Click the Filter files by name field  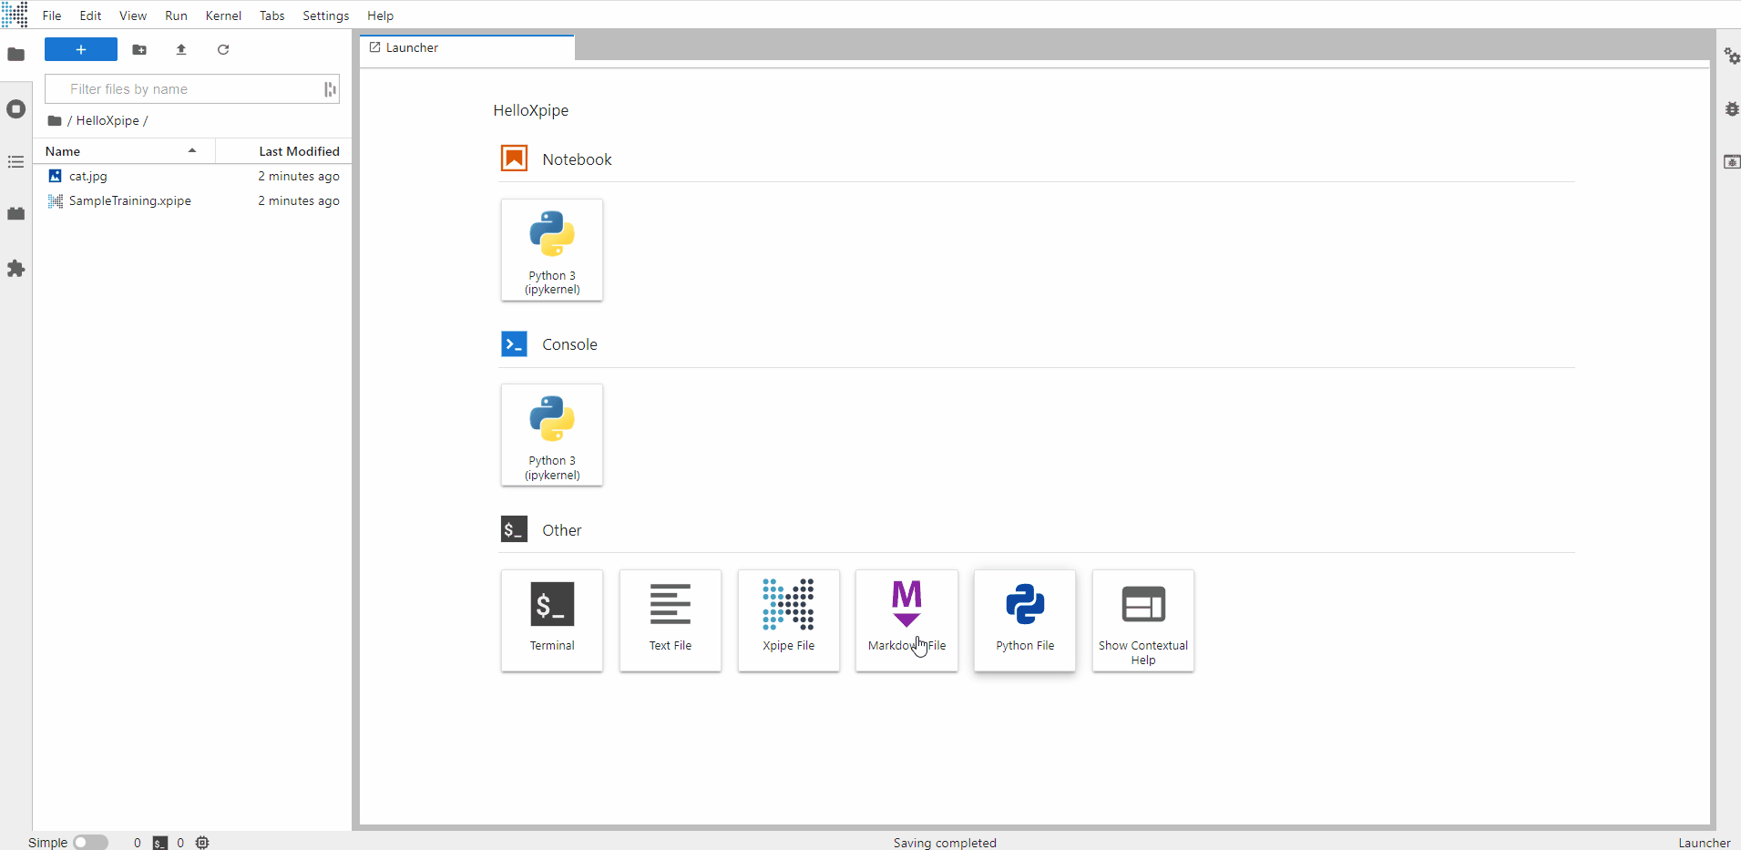point(192,89)
